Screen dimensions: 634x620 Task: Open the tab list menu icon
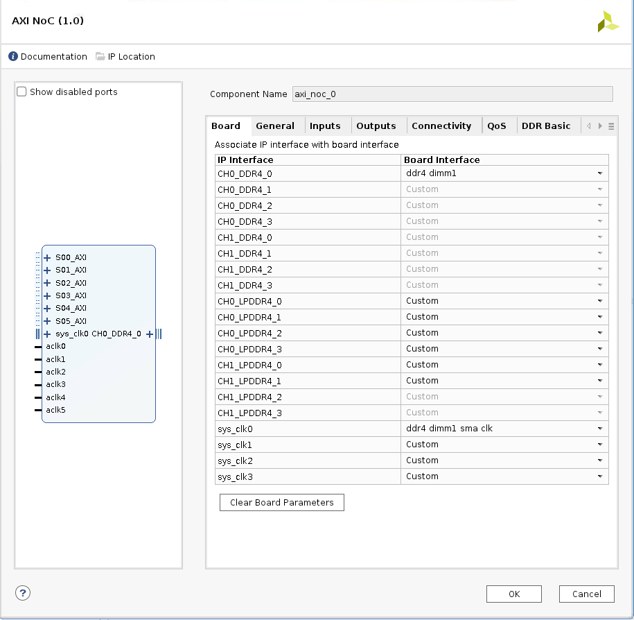pos(611,126)
